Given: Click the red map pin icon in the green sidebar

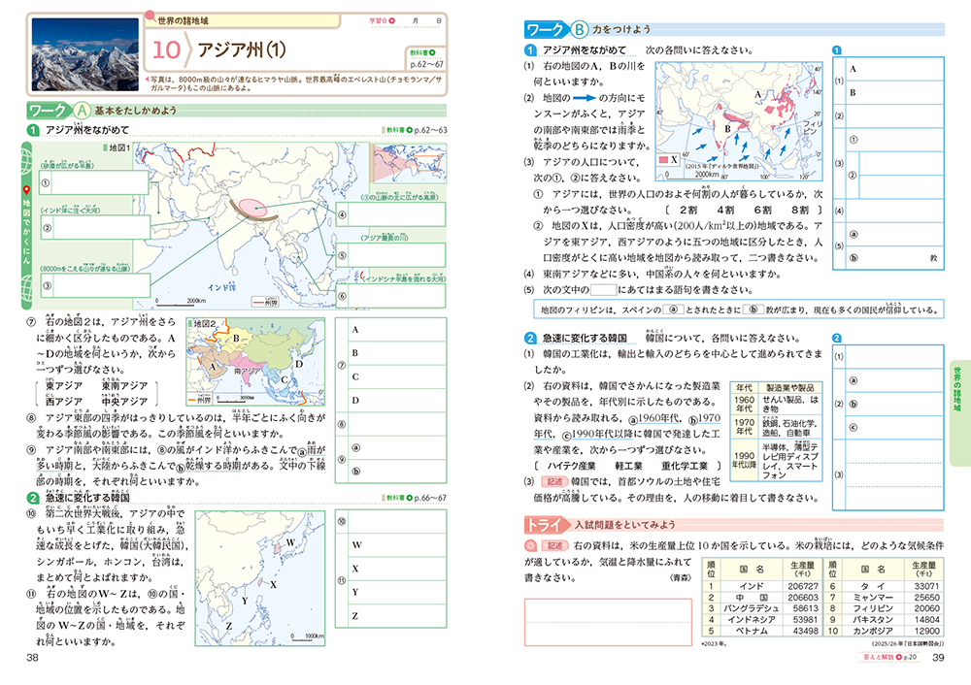Looking at the screenshot, I should 25,190.
